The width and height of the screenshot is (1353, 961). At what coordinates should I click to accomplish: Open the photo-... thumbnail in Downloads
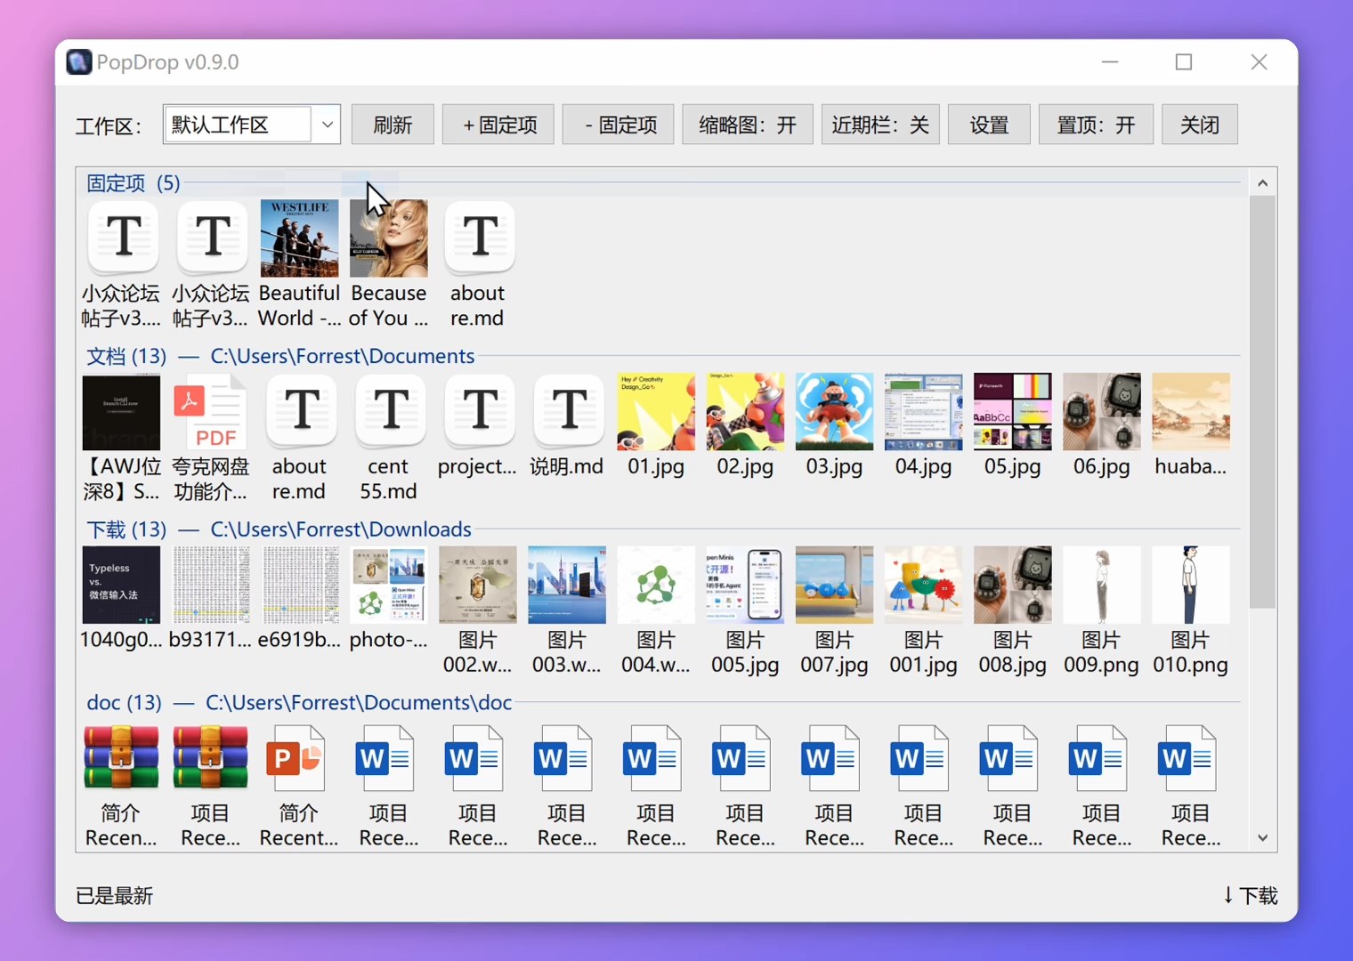click(389, 585)
